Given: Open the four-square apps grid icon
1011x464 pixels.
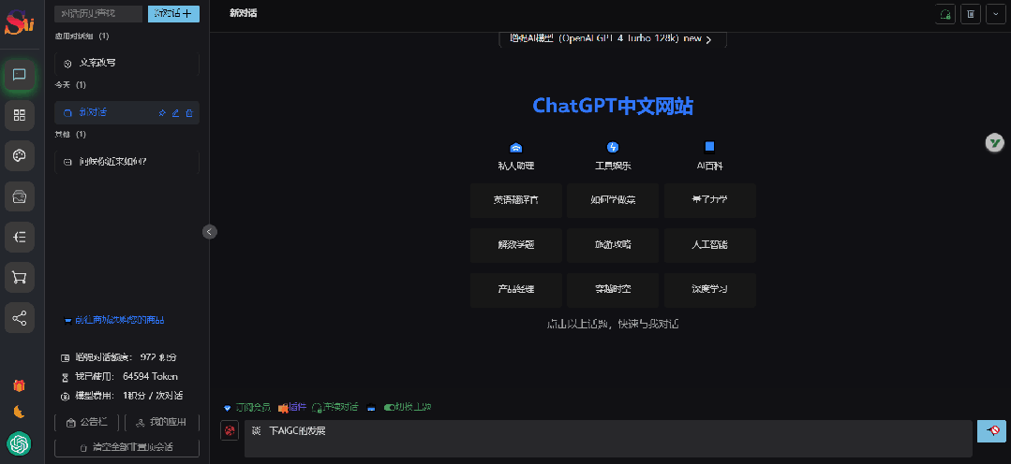Looking at the screenshot, I should tap(20, 115).
